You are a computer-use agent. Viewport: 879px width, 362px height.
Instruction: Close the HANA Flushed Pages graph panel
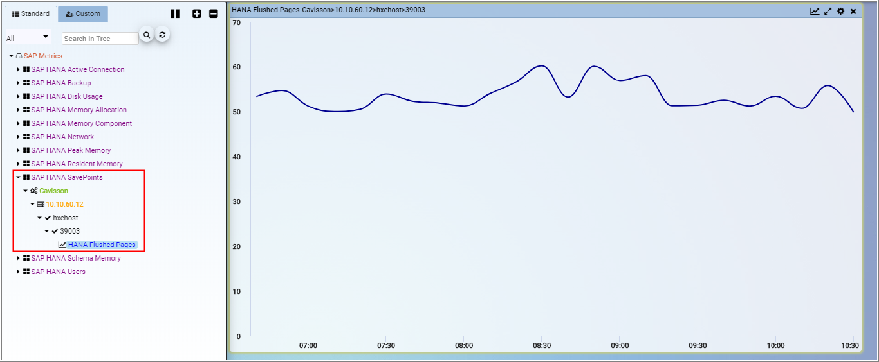click(853, 11)
